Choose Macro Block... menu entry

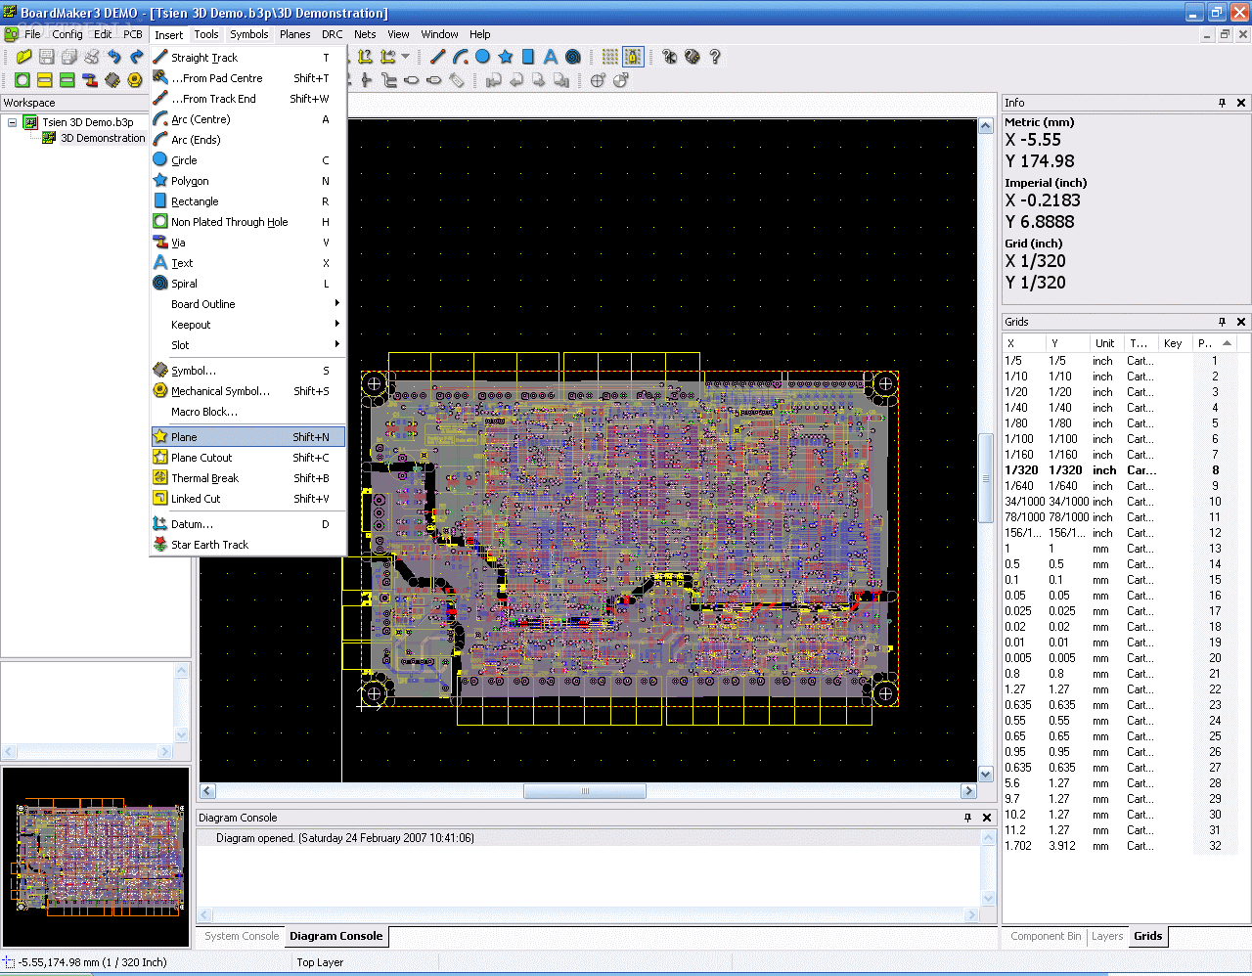pos(247,412)
